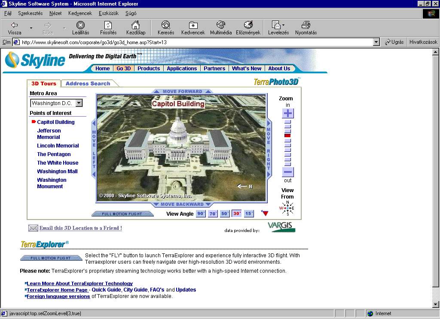
Task: Open the Metro Area dropdown
Action: tap(79, 103)
